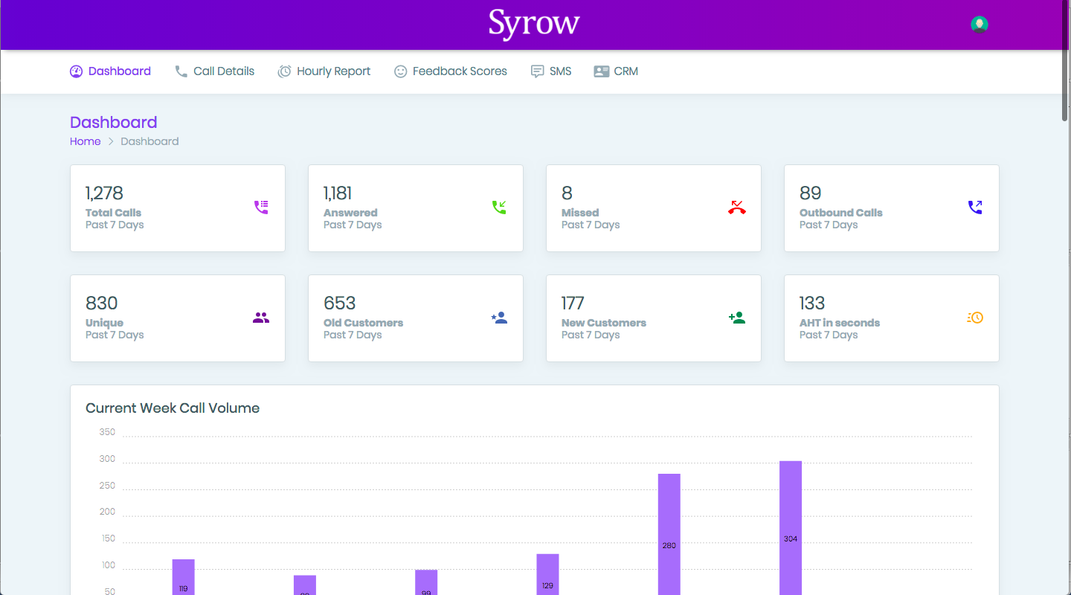Click the red Missed call icon
Screen dimensions: 1071x595
pos(737,207)
